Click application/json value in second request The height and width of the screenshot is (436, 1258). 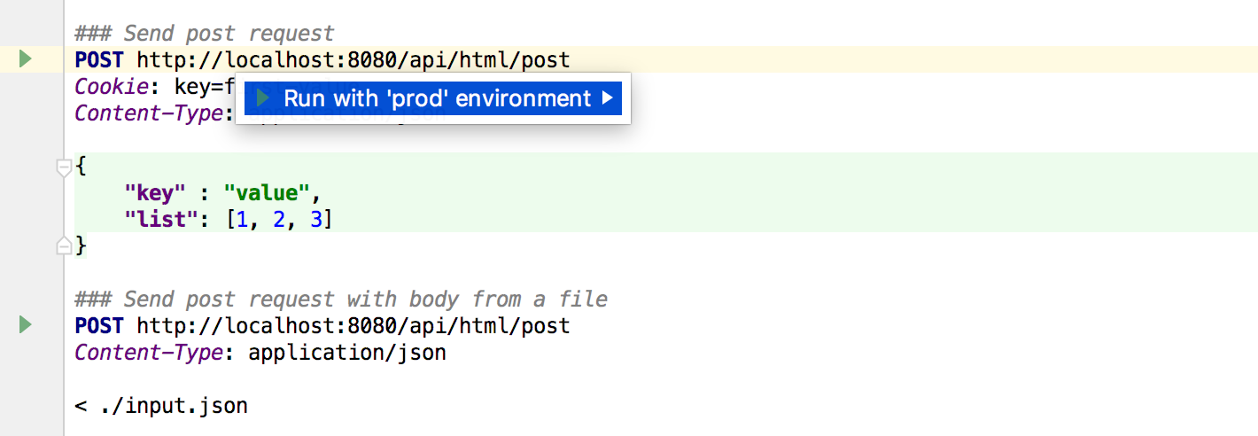pos(347,353)
